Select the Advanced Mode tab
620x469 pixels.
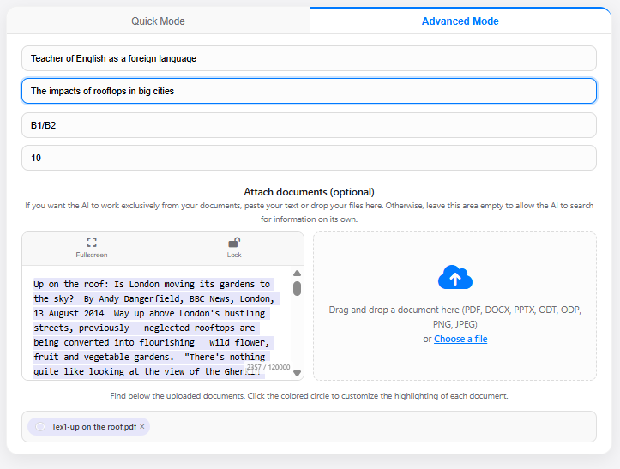[x=460, y=21]
